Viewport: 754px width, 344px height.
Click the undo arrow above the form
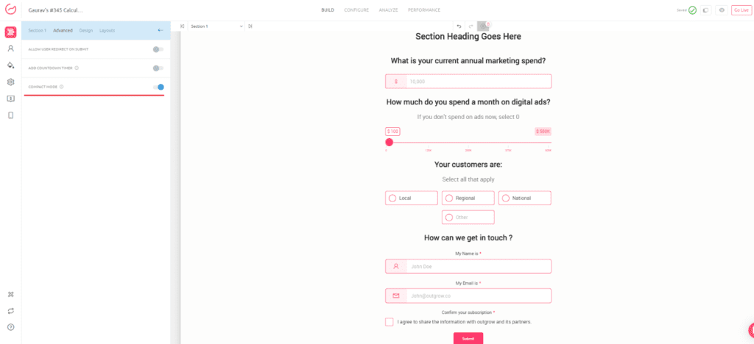[459, 26]
